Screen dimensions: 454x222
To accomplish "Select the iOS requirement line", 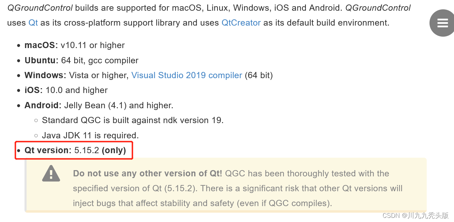I will [66, 90].
